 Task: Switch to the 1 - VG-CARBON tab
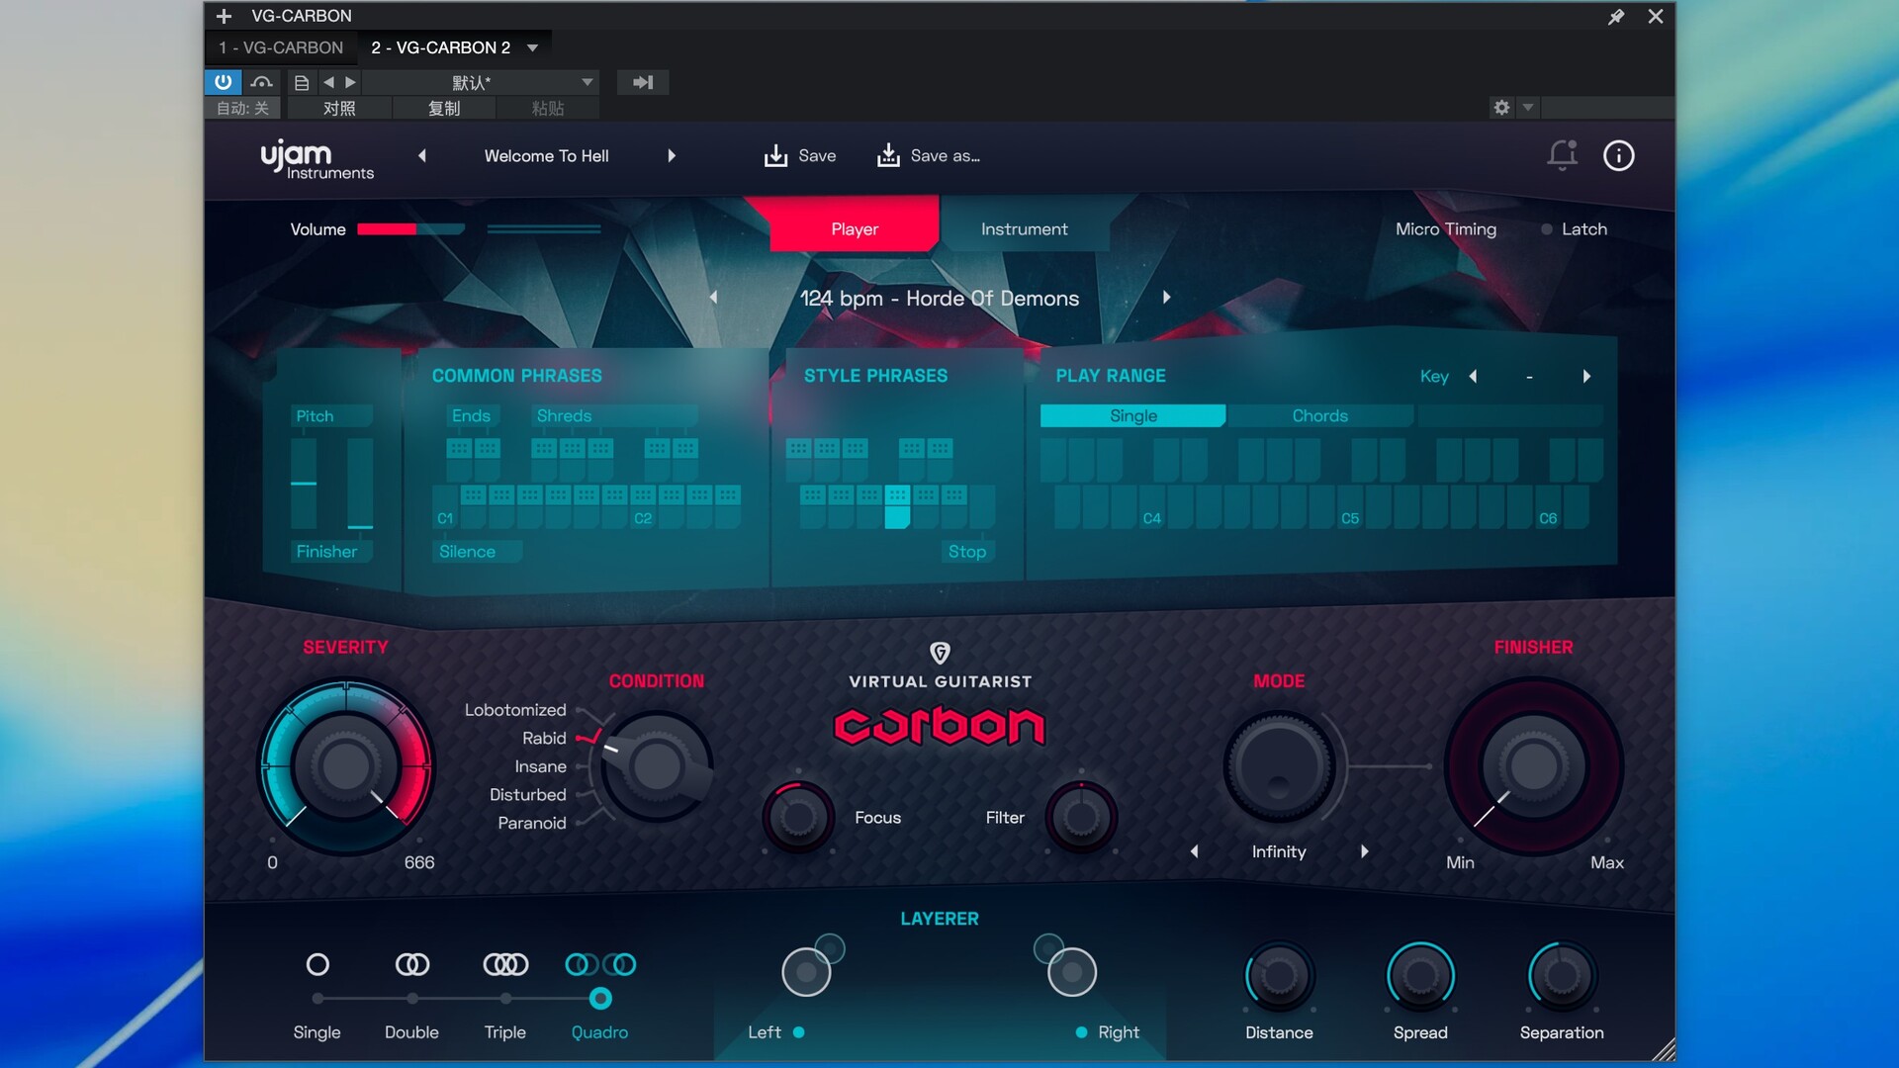click(281, 47)
